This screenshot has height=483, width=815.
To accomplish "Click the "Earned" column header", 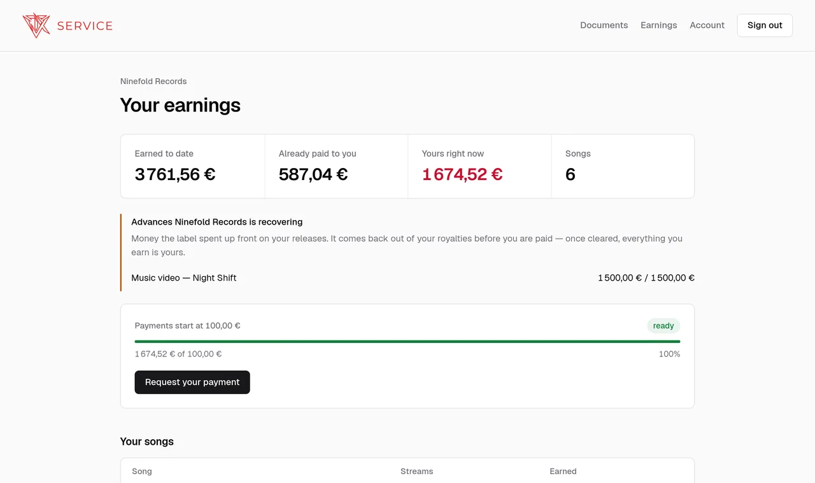I will pos(563,472).
